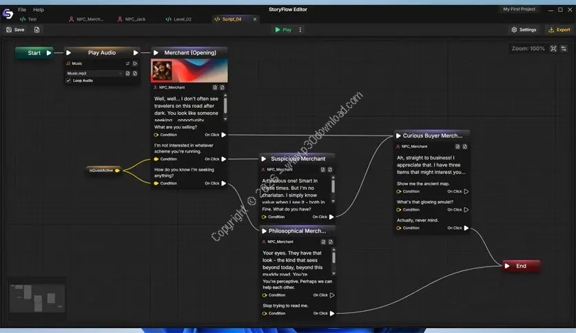The width and height of the screenshot is (576, 333).
Task: Toggle Condition pin for "What are you selling?"
Action: point(156,135)
